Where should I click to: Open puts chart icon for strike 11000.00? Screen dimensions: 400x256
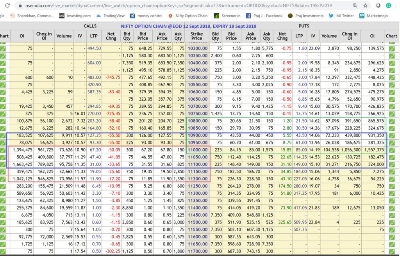click(x=392, y=150)
